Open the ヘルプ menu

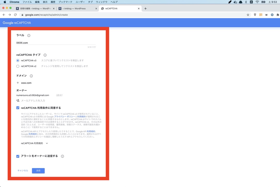click(114, 2)
